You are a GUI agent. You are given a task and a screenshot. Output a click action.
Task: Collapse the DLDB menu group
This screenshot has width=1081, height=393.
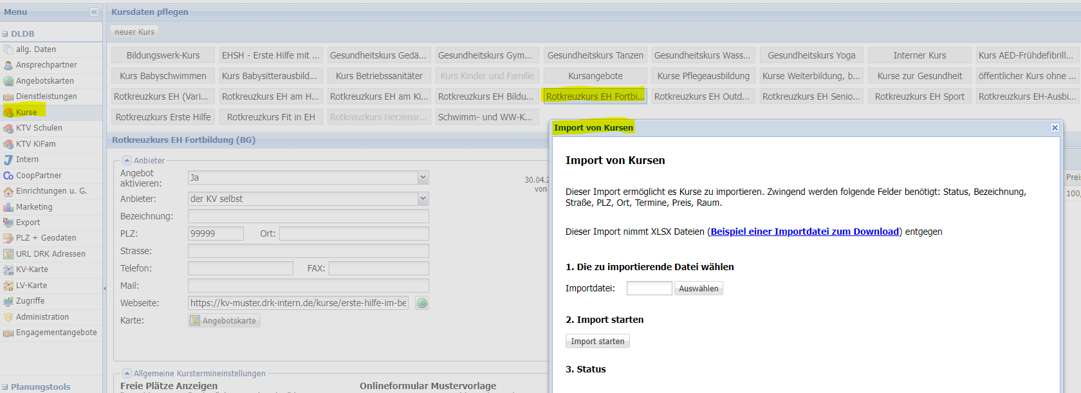pos(5,34)
